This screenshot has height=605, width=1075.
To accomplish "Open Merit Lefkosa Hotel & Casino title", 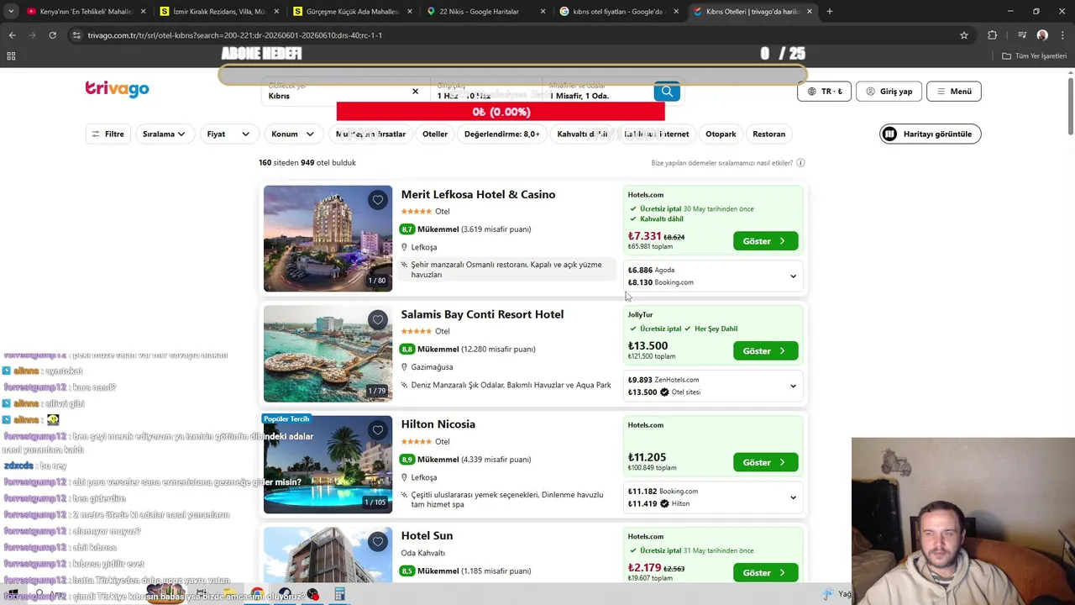I will 478,194.
